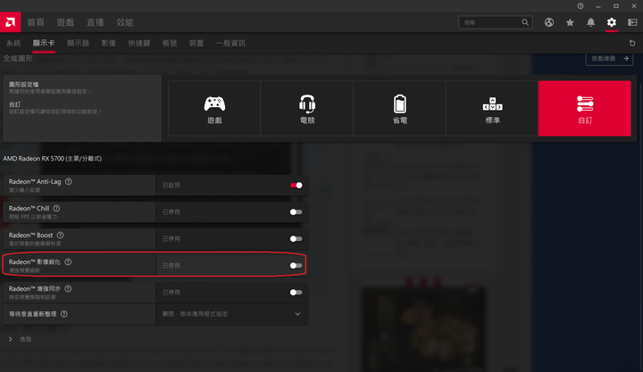Select the 省電 power saving profile card
The image size is (643, 372).
tap(400, 108)
